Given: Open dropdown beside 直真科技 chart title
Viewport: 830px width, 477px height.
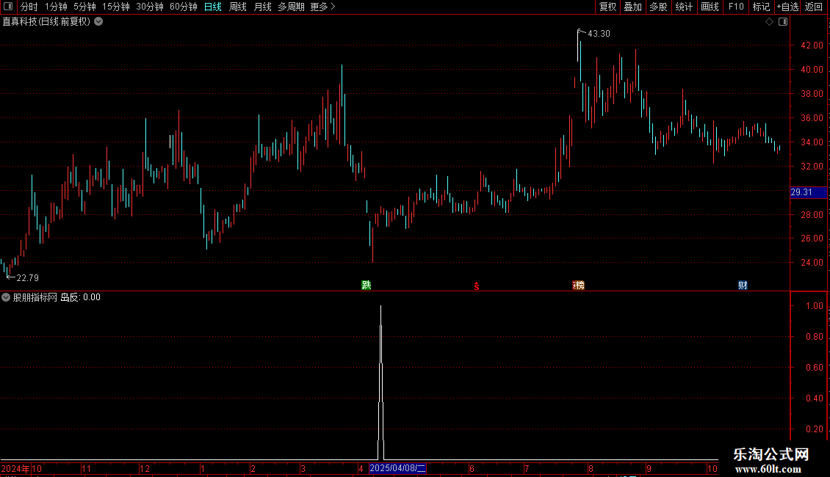Looking at the screenshot, I should pos(98,22).
